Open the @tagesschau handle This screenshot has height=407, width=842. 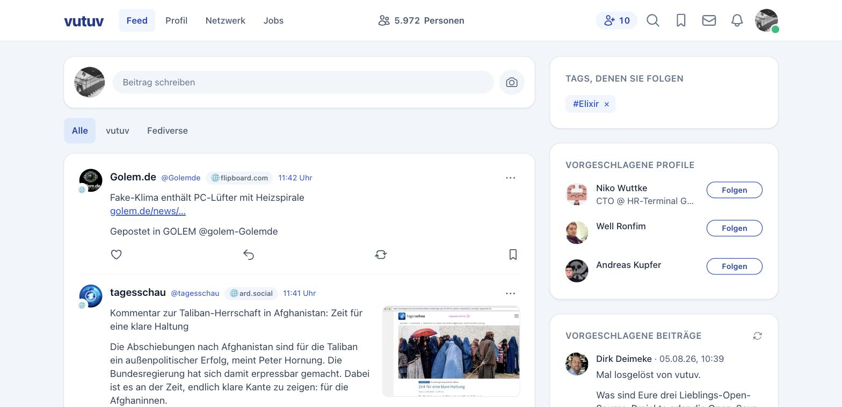pos(195,293)
